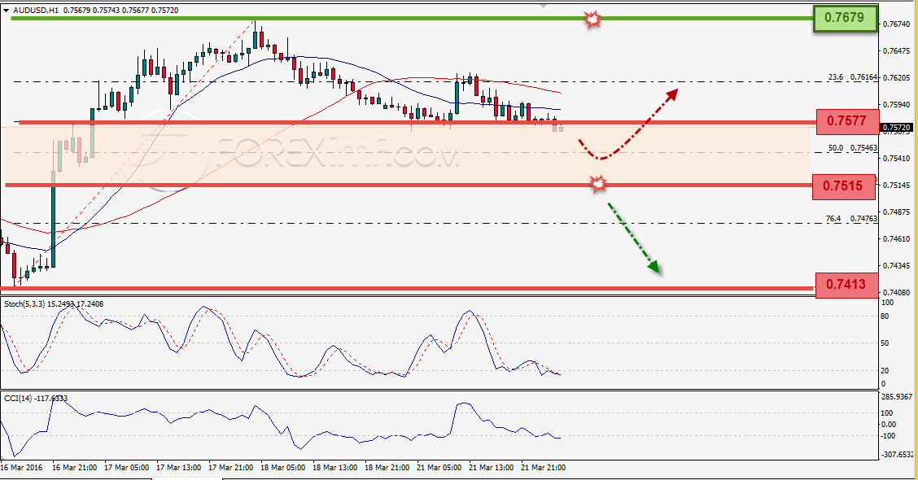Image resolution: width=918 pixels, height=480 pixels.
Task: Click the red 0.7577 level label
Action: point(846,121)
